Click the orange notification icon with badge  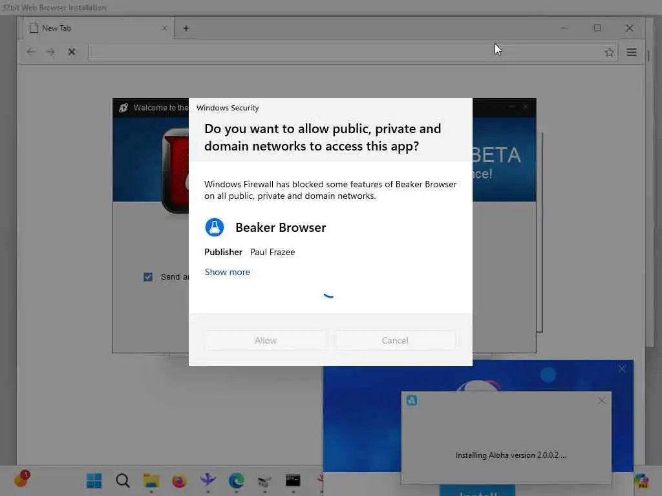(x=21, y=479)
